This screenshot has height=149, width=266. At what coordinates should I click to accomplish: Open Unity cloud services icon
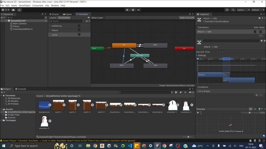point(13,10)
